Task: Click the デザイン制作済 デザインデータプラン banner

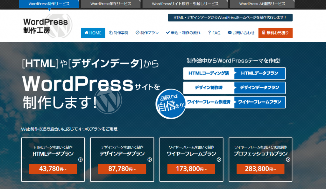Action: 234,88
